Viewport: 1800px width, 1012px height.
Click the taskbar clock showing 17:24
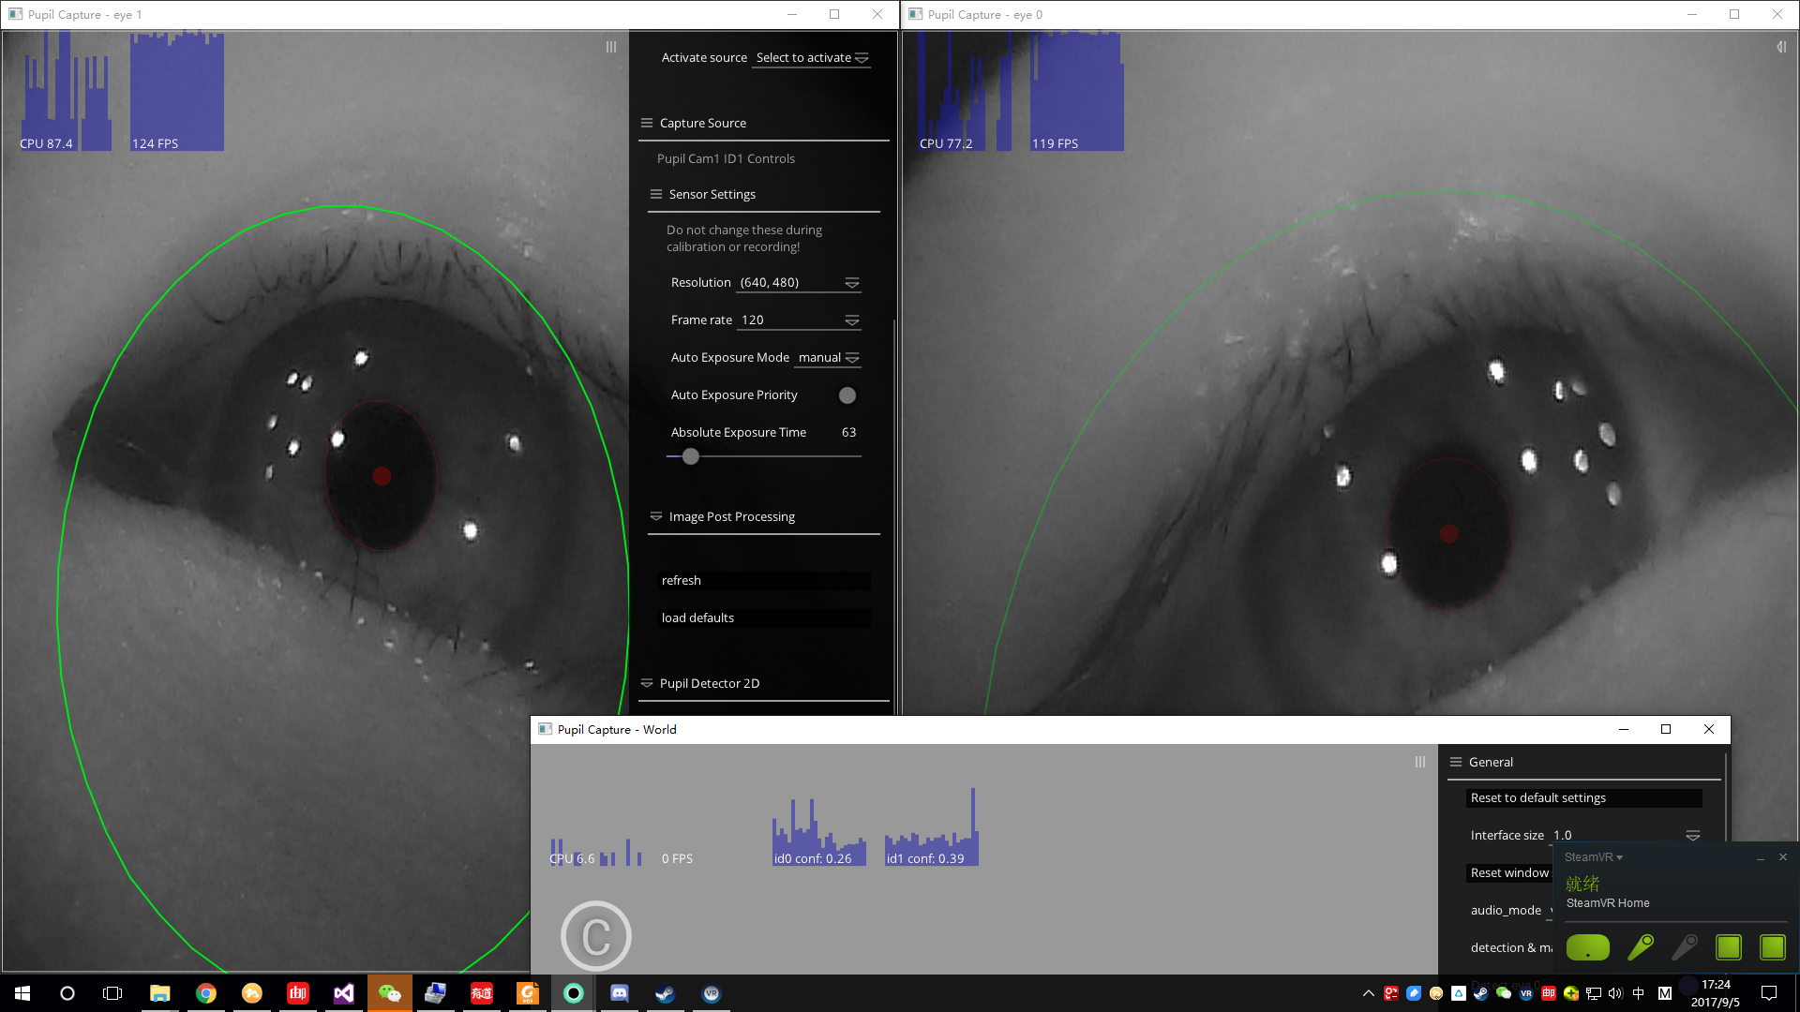click(x=1716, y=993)
